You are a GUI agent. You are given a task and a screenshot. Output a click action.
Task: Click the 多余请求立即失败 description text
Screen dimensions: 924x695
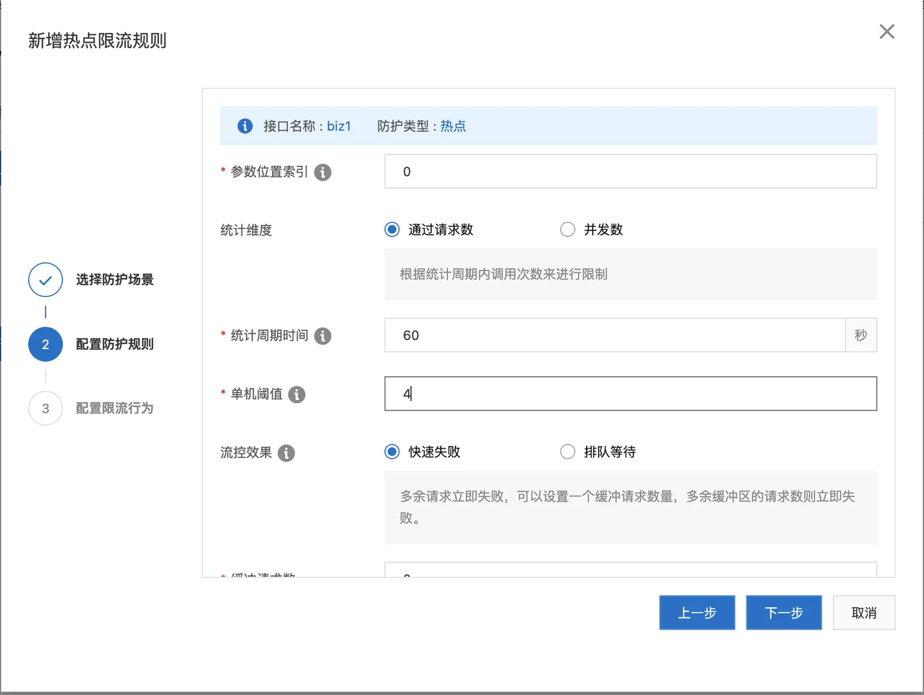click(x=627, y=507)
